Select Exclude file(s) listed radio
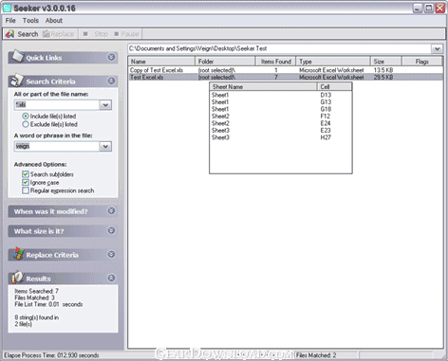 pyautogui.click(x=26, y=124)
